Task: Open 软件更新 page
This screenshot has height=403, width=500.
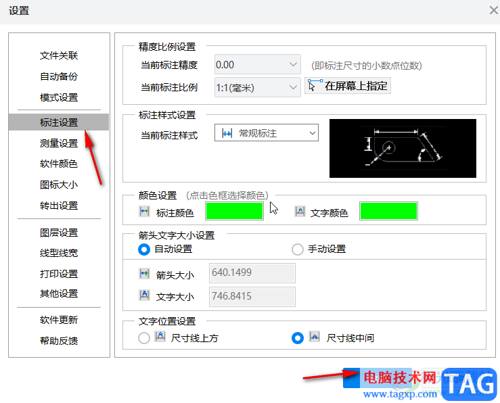Action: [59, 320]
